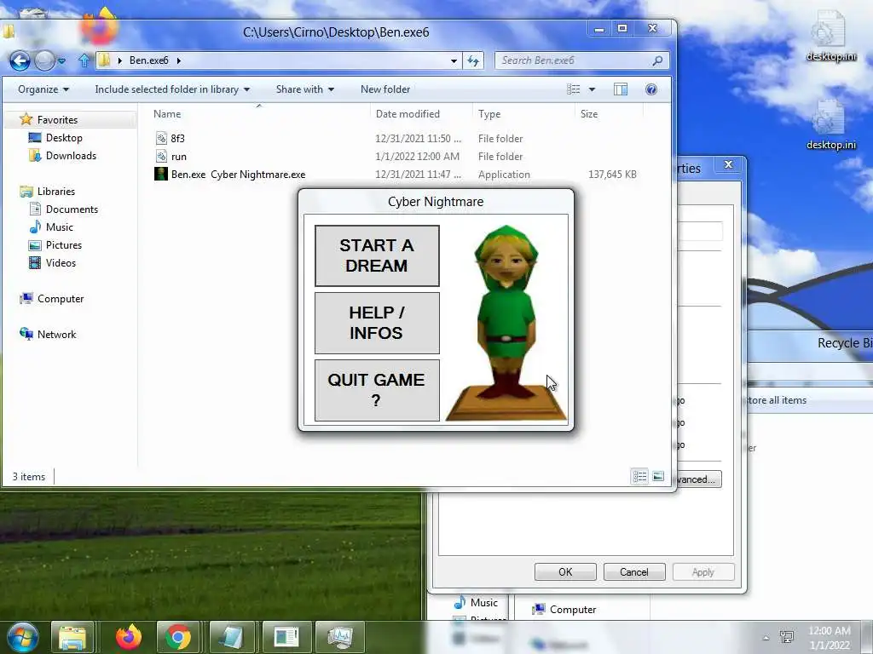This screenshot has width=873, height=654.
Task: Select Network in navigation pane
Action: click(56, 334)
